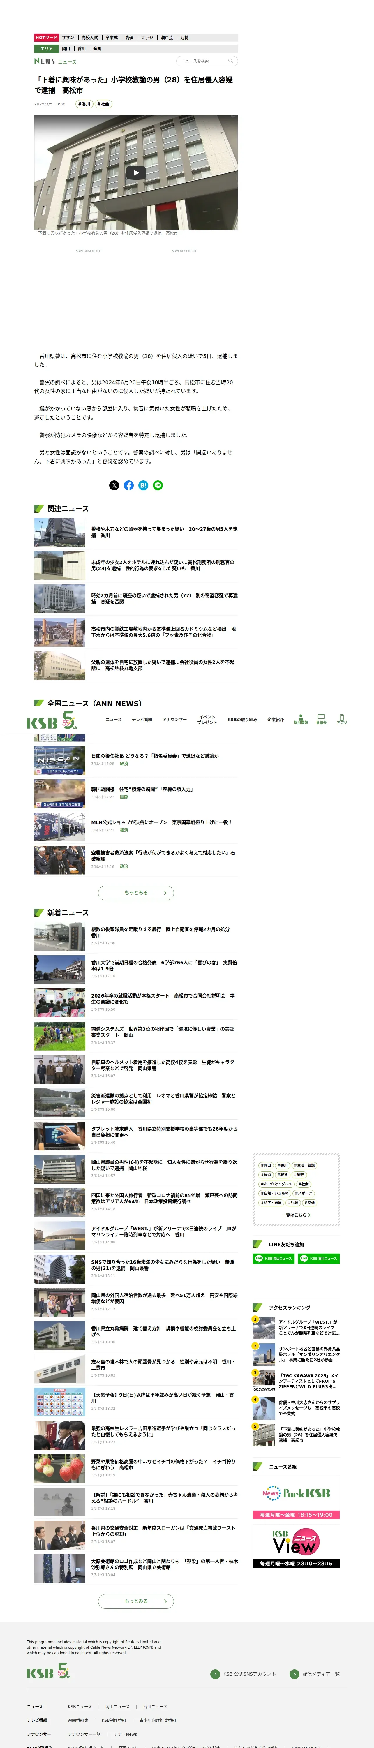Click the #観光 tag in sidebar

(x=299, y=1175)
